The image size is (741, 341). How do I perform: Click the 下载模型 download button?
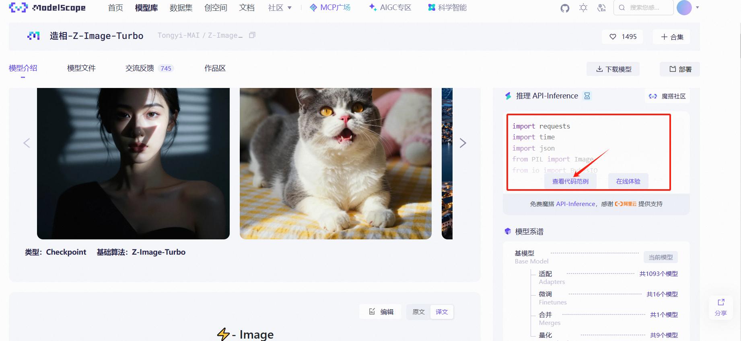pyautogui.click(x=613, y=69)
